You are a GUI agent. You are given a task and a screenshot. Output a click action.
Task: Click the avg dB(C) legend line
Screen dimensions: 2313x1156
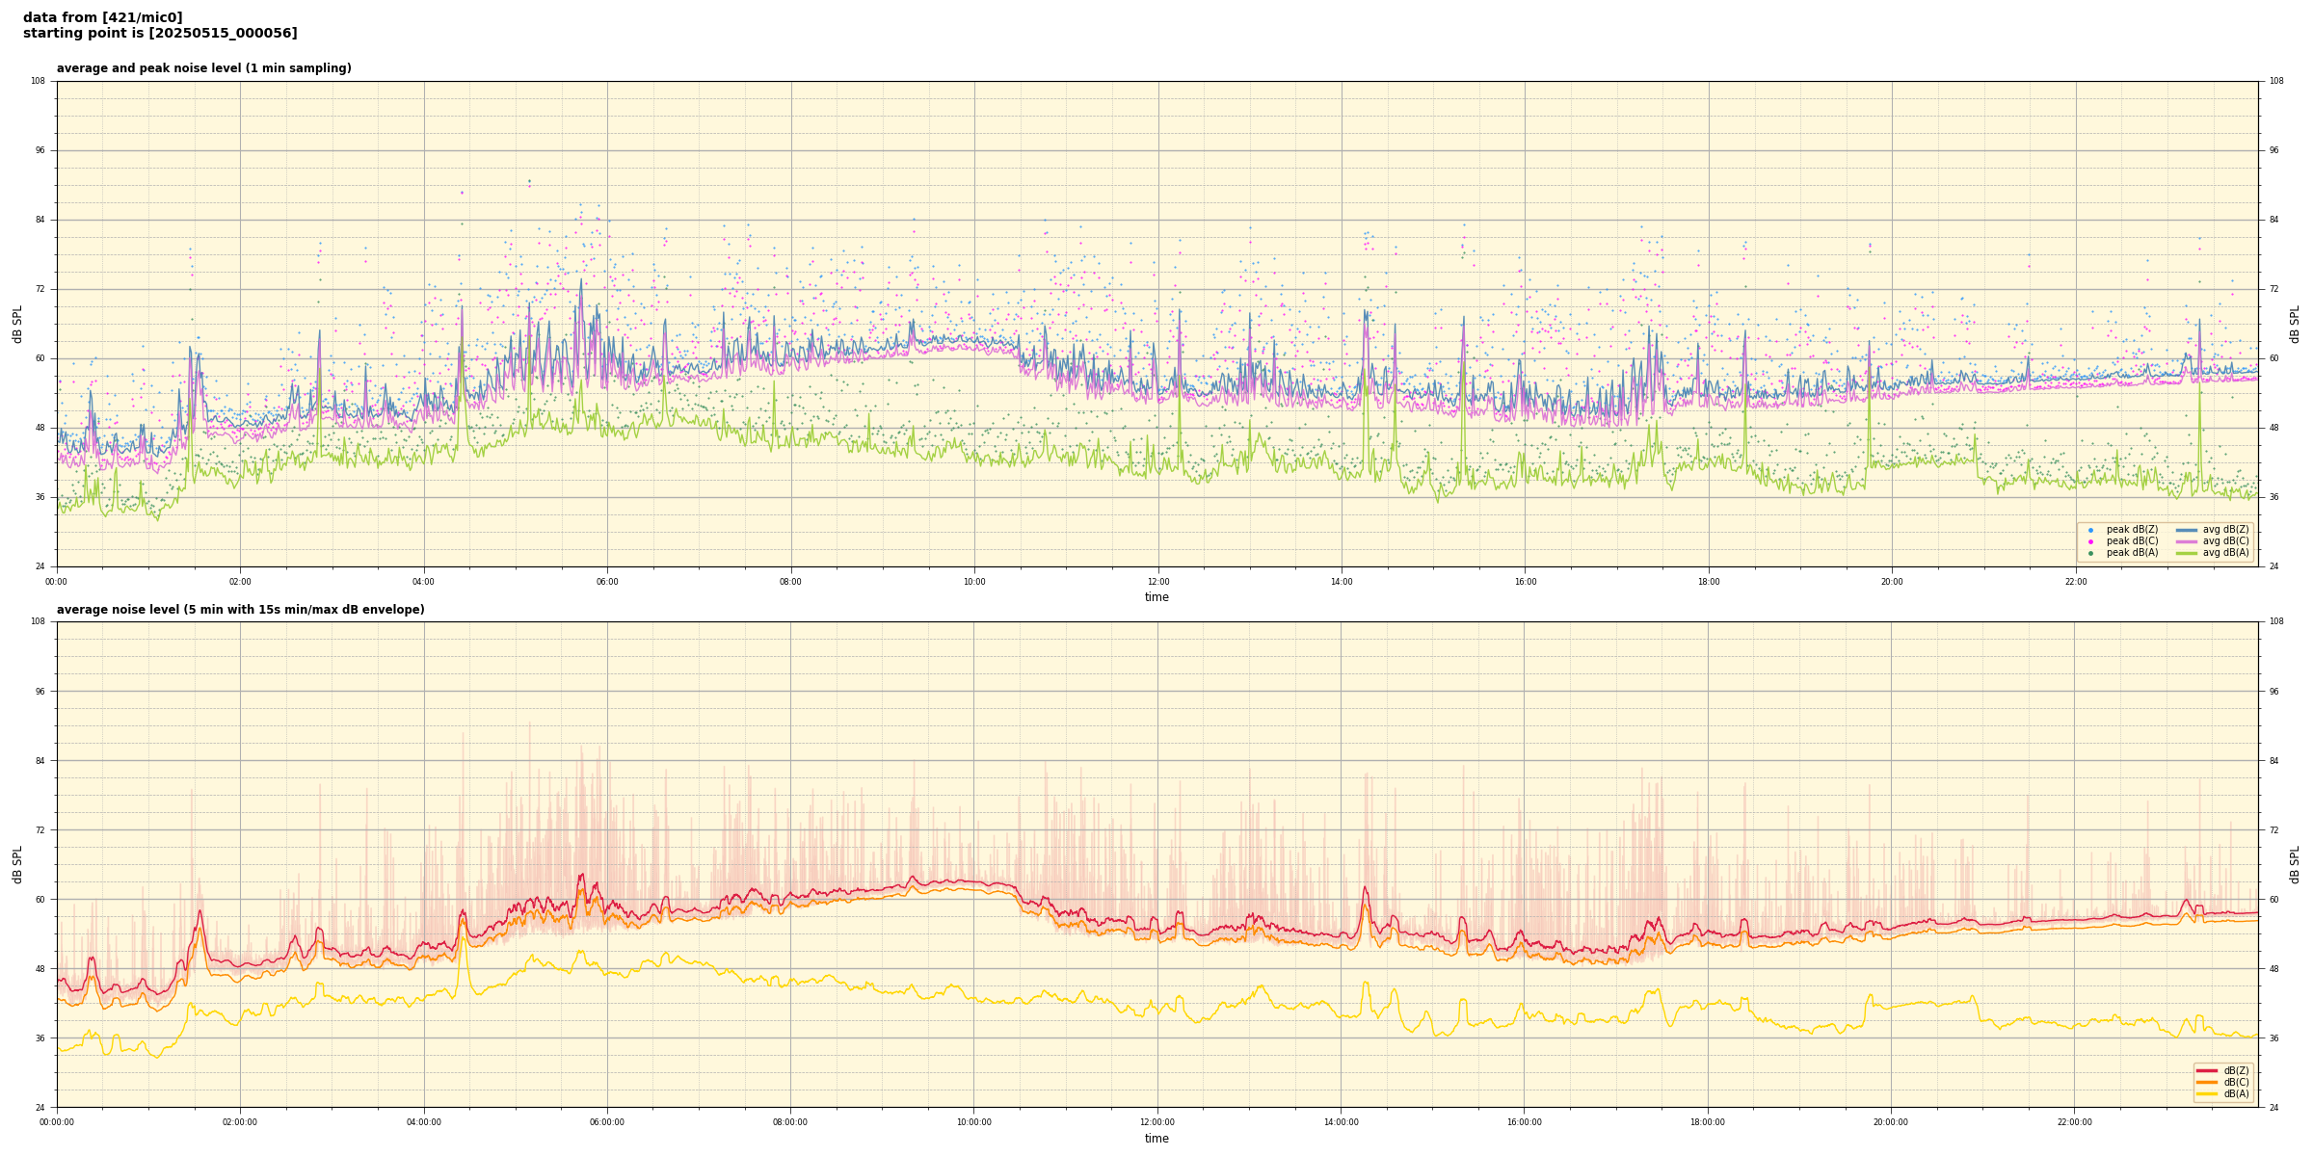click(2186, 541)
